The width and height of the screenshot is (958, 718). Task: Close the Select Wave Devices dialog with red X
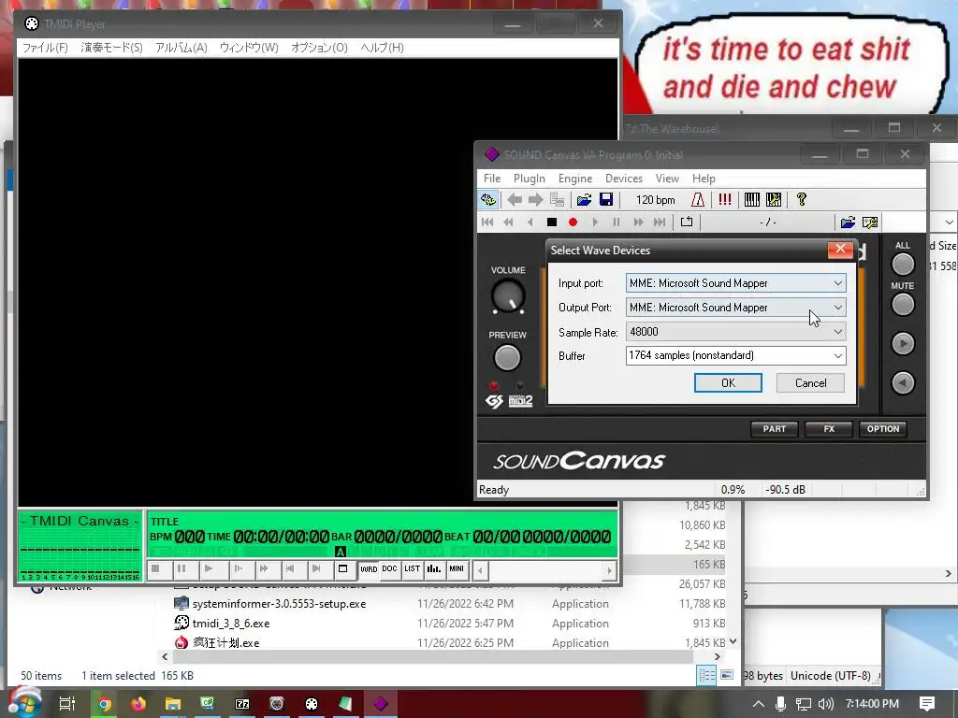tap(840, 249)
